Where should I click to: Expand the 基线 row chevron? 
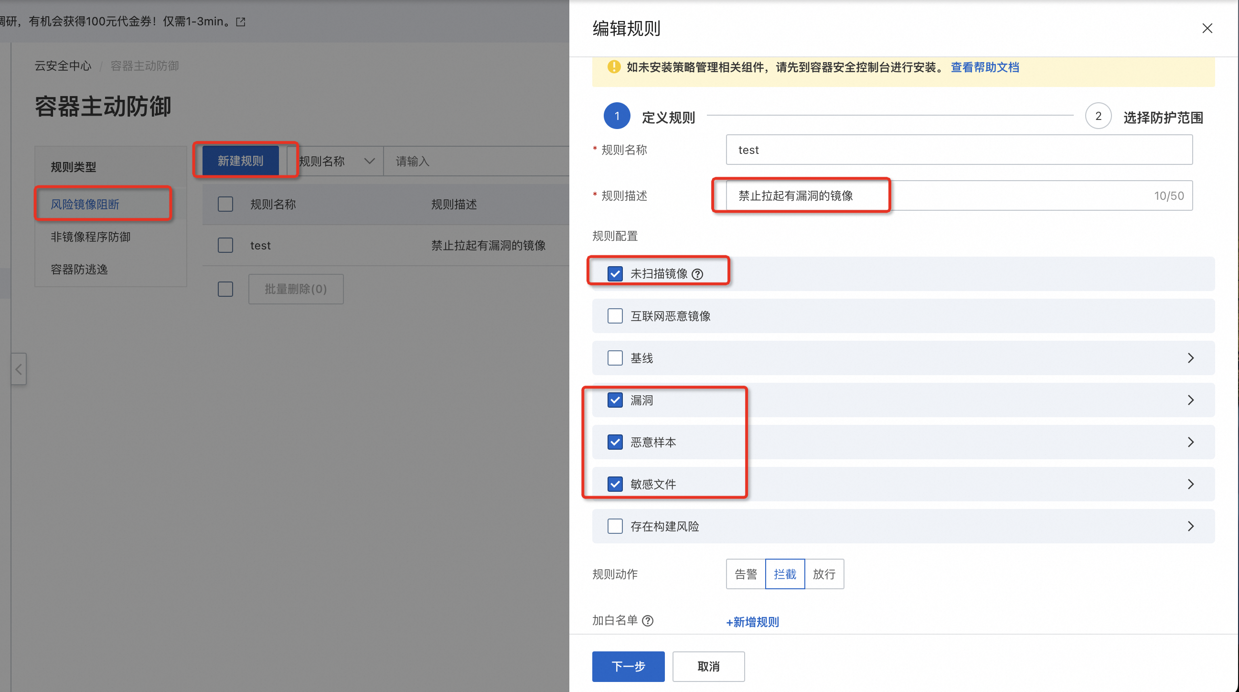[1190, 358]
